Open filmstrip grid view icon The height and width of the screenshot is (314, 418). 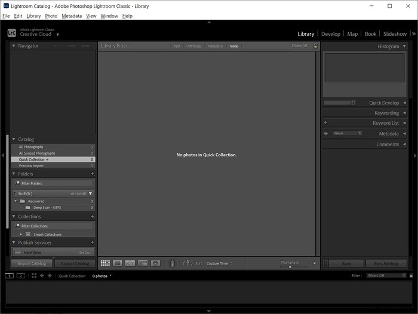tap(34, 276)
